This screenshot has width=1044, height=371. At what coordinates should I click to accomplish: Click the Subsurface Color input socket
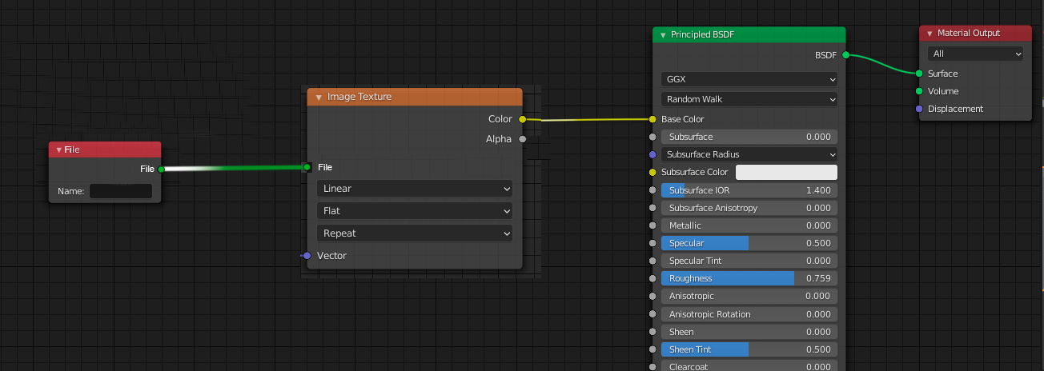tap(652, 172)
